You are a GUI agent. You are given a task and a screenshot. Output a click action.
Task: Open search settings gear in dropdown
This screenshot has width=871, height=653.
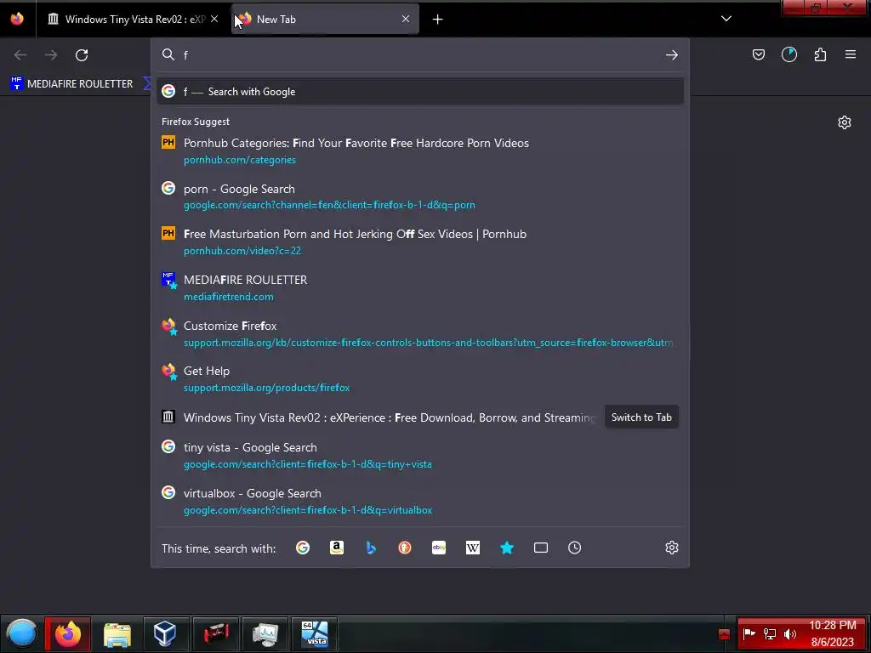672,548
